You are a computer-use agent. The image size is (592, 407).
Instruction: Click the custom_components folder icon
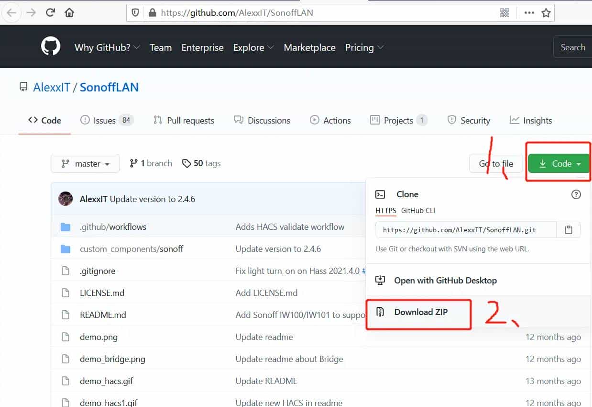[x=66, y=249]
